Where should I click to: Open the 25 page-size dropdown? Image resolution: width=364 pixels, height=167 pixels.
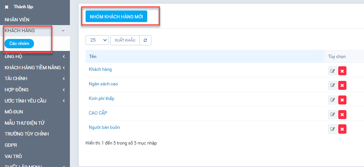coord(97,40)
